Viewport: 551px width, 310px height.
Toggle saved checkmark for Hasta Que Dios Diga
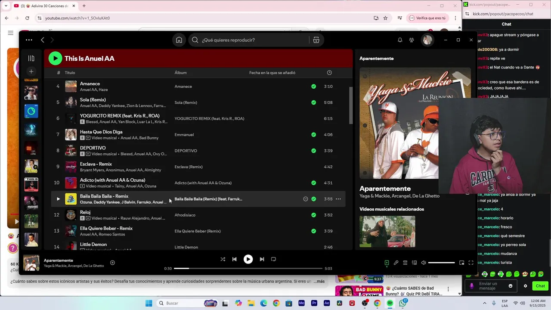pos(313,135)
